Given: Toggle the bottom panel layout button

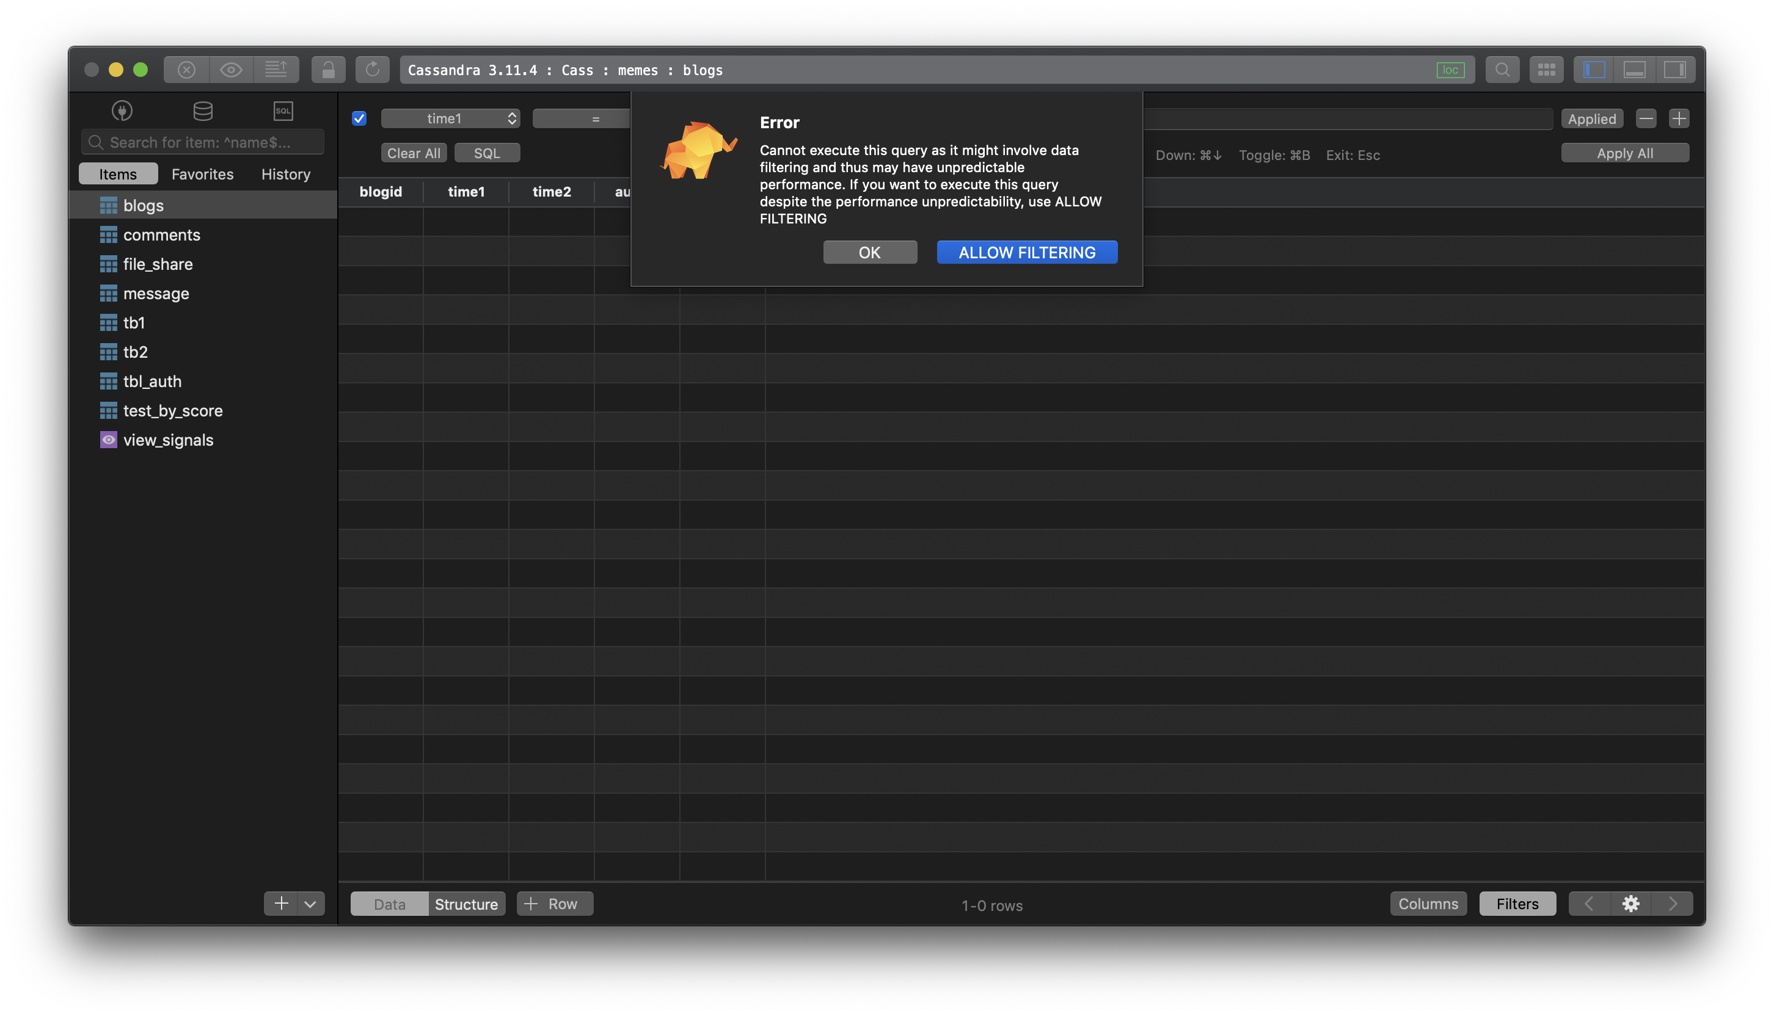Looking at the screenshot, I should click(1634, 69).
